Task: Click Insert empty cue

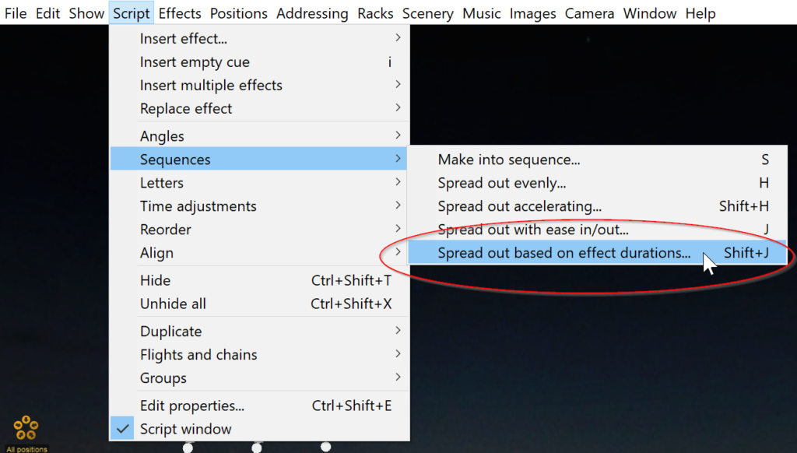Action: pyautogui.click(x=195, y=62)
